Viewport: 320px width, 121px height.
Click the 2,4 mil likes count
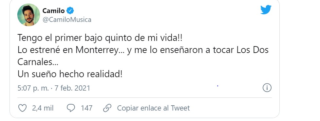click(x=43, y=108)
